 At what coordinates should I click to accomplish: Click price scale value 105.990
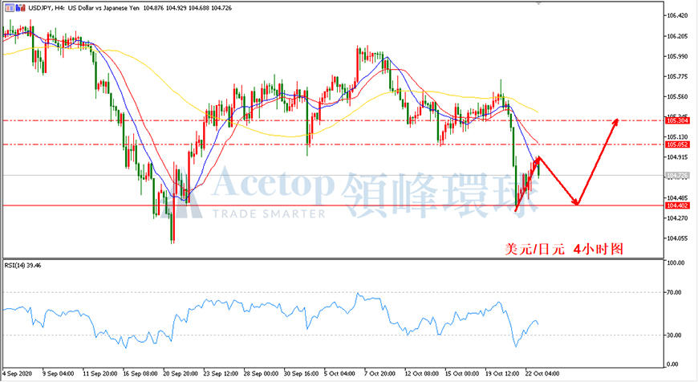pyautogui.click(x=677, y=56)
